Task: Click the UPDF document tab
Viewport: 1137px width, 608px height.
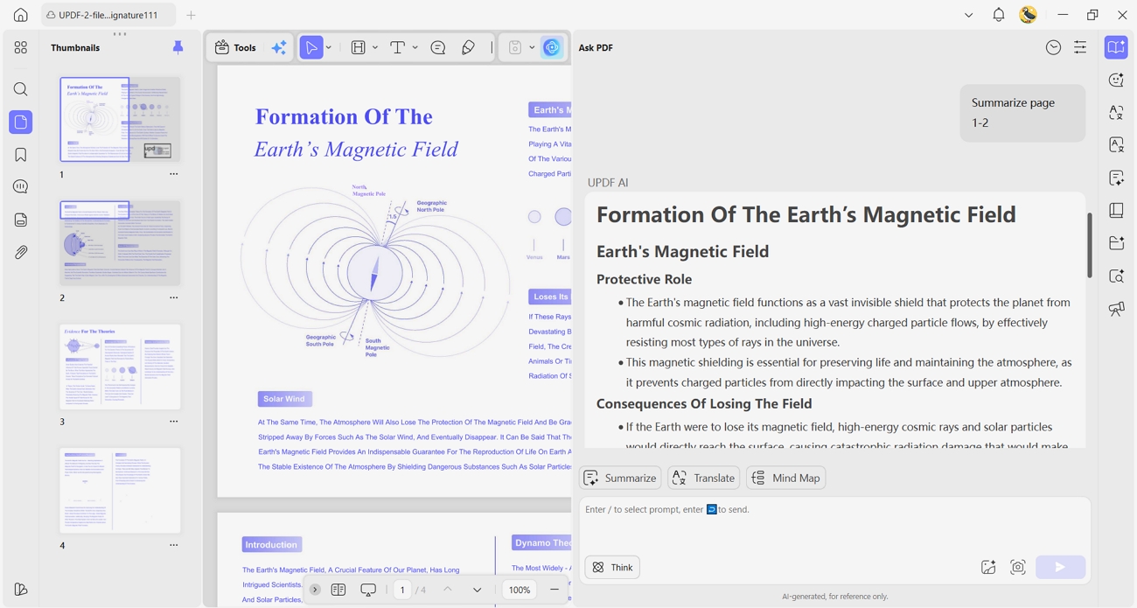Action: coord(108,15)
